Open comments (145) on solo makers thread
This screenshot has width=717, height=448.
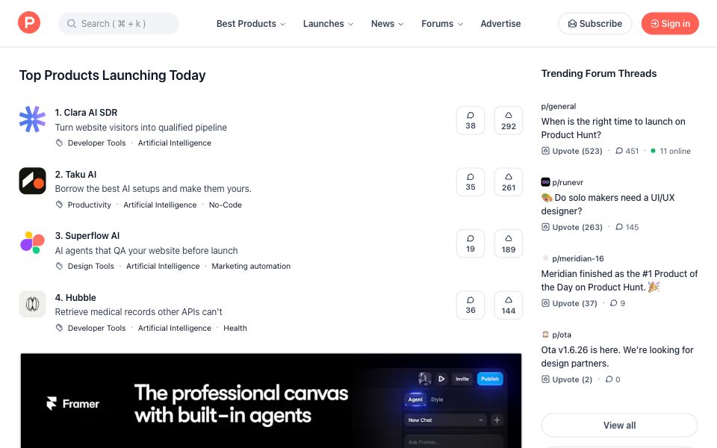click(x=627, y=227)
